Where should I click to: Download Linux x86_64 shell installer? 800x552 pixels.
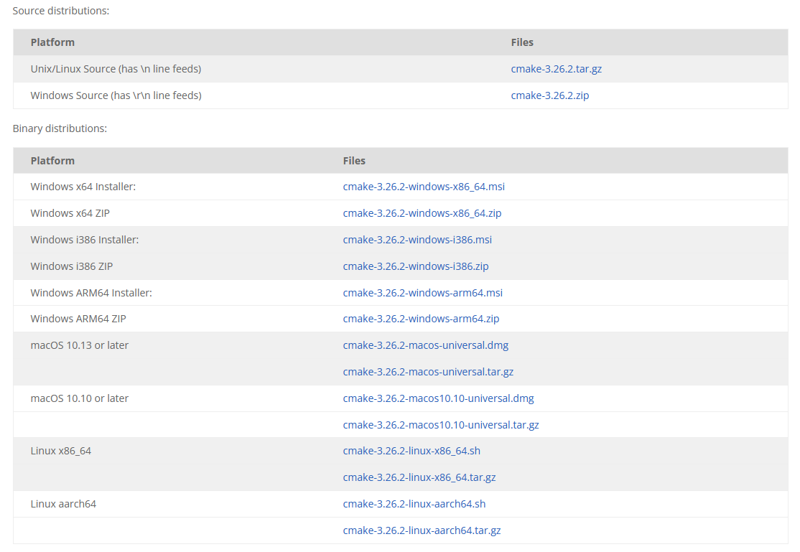pos(411,451)
